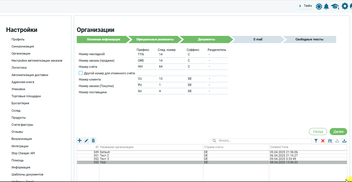Enable 'Другой номер для отменного счёта' checkbox
The width and height of the screenshot is (352, 182).
tap(81, 73)
